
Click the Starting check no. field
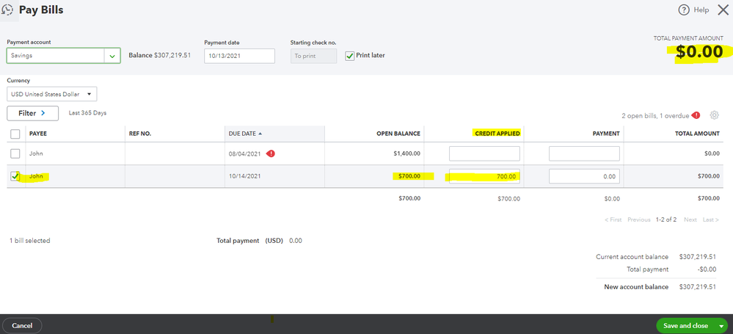[x=313, y=56]
